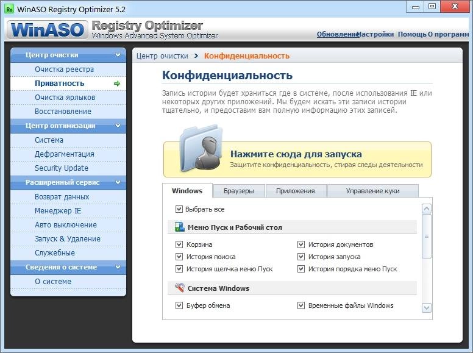Click the Система Windows tools icon

point(180,288)
